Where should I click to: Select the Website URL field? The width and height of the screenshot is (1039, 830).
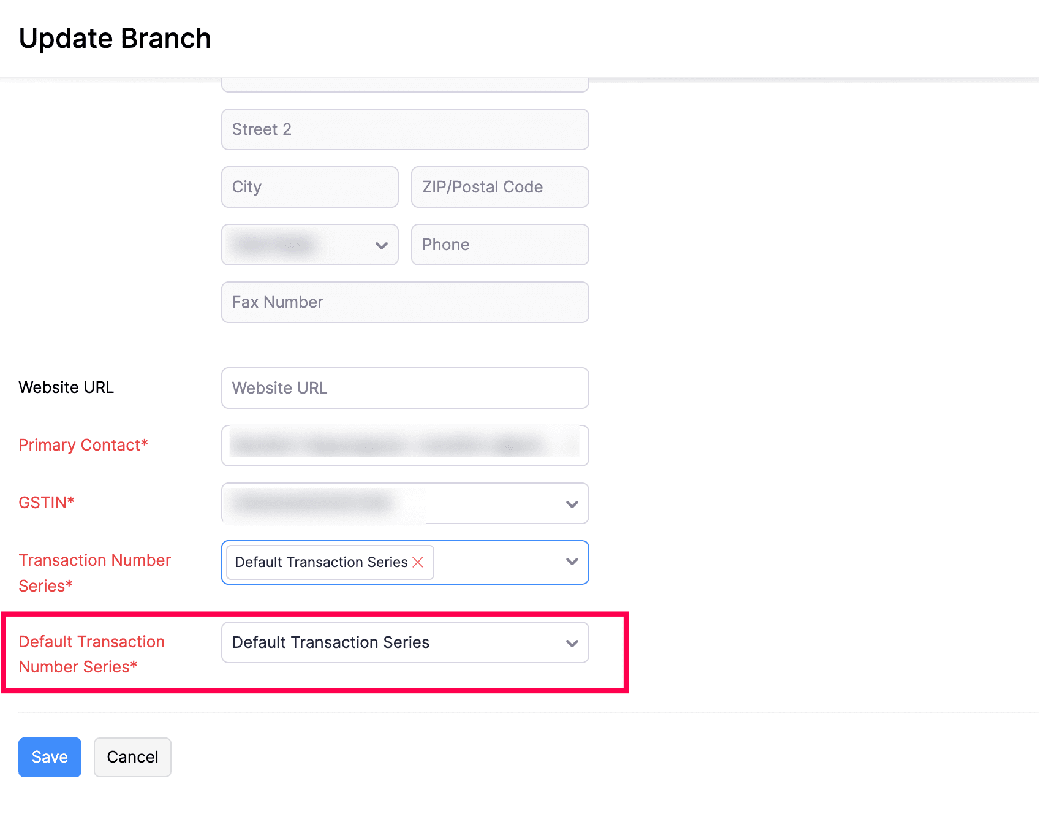(404, 388)
